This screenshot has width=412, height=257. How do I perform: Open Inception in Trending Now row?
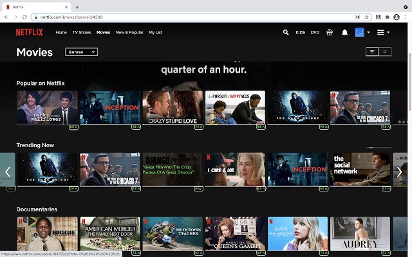point(297,170)
